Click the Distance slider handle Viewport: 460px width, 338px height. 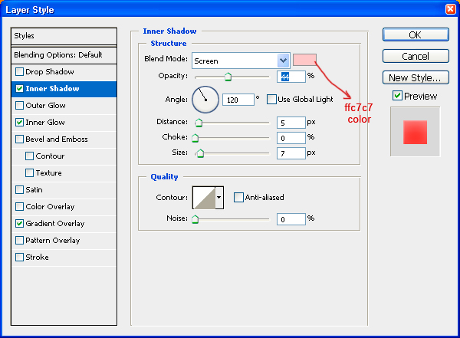click(199, 123)
